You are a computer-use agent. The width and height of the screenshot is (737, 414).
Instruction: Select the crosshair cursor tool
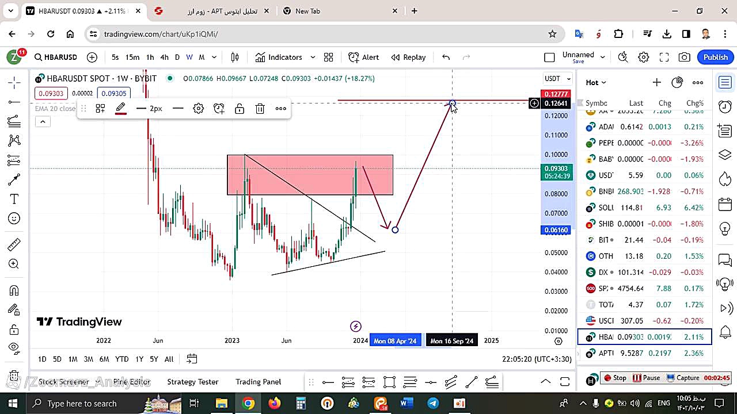pyautogui.click(x=14, y=83)
